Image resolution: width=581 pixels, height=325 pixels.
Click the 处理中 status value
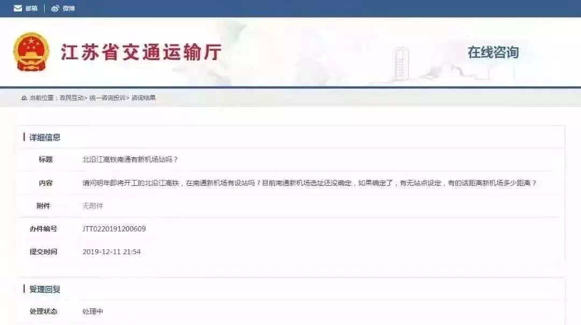(x=93, y=312)
